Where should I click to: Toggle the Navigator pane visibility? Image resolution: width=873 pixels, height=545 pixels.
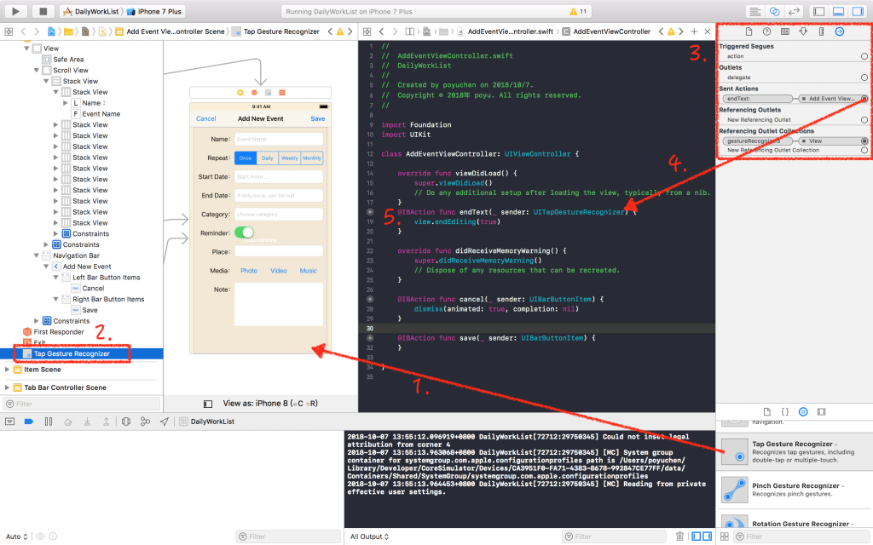(x=819, y=11)
